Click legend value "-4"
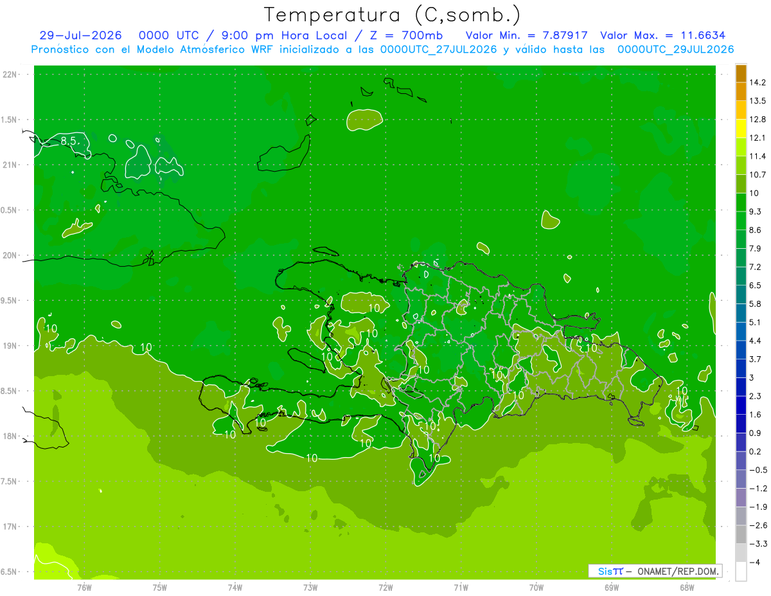Screen dimensions: 771x596 coord(754,563)
